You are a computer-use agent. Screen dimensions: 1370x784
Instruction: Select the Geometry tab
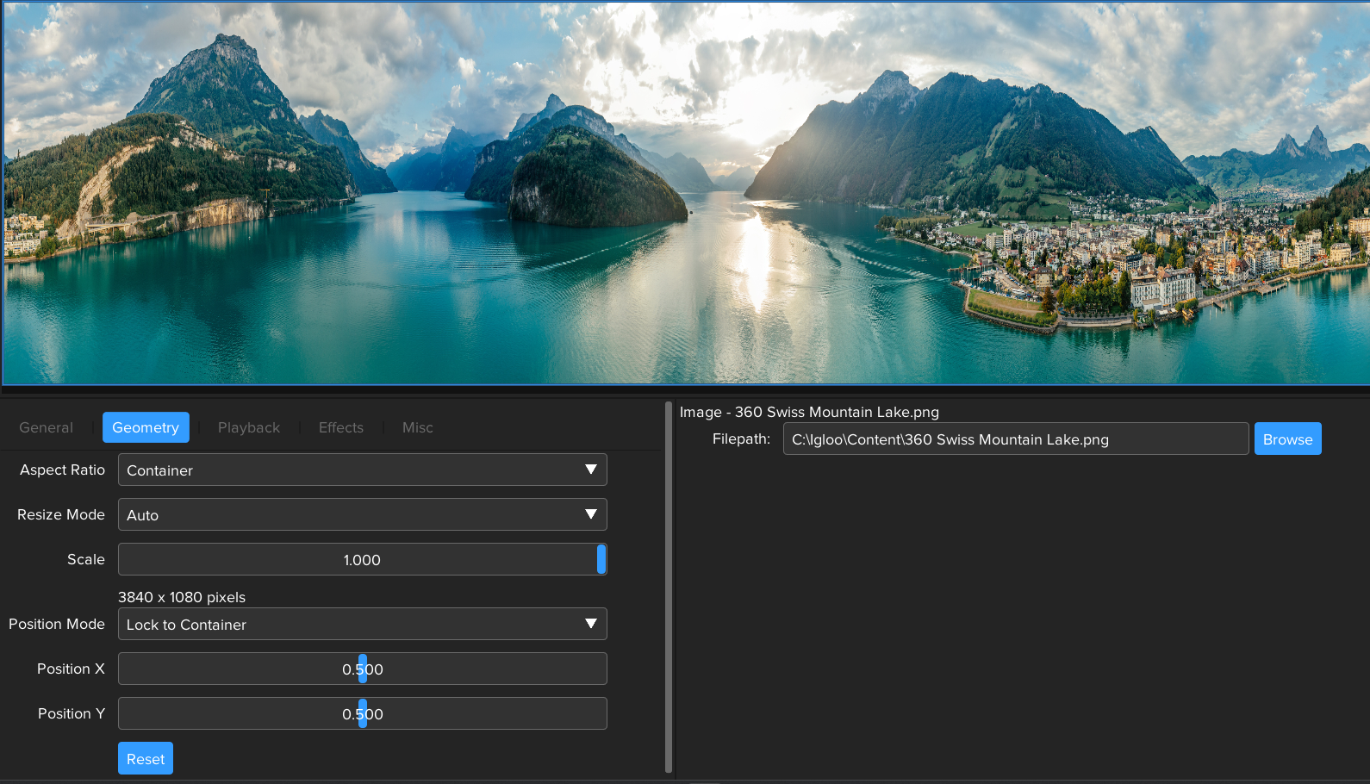[x=146, y=427]
